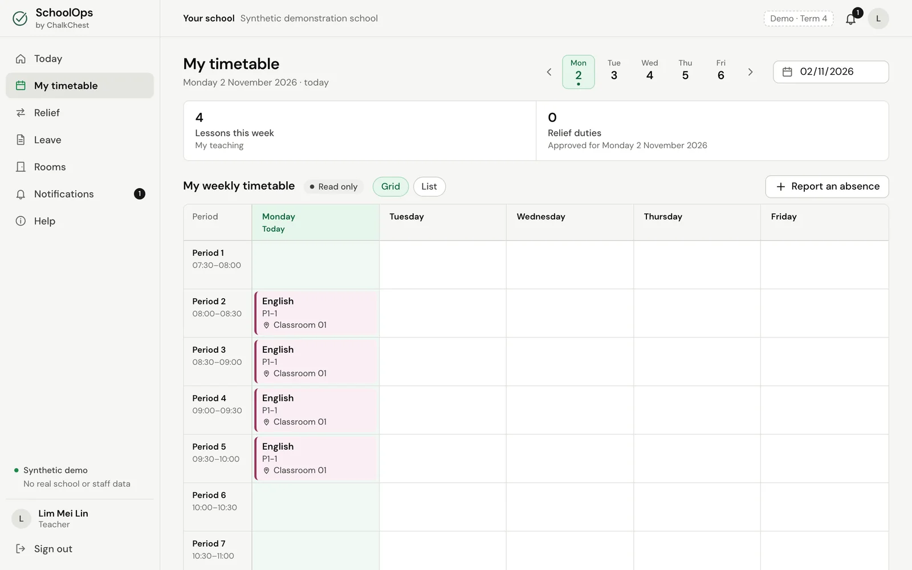Click the Demo · Term 4 badge
912x570 pixels.
(x=798, y=19)
